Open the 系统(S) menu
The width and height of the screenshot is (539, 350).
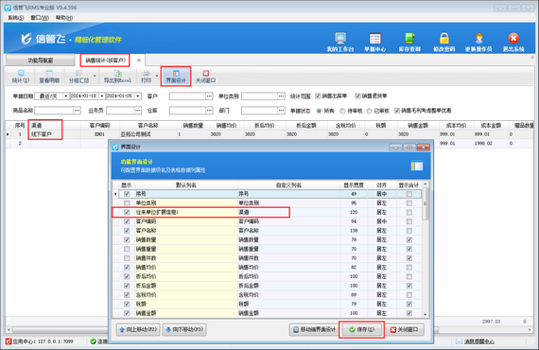click(x=16, y=18)
